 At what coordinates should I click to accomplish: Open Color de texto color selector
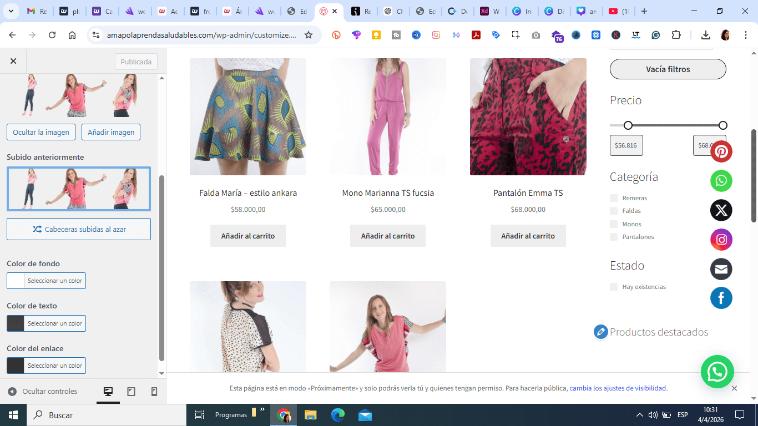tap(46, 323)
